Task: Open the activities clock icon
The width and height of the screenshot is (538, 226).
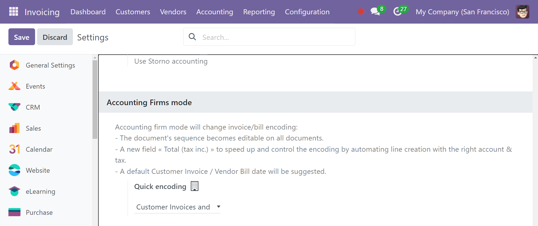Action: (397, 11)
